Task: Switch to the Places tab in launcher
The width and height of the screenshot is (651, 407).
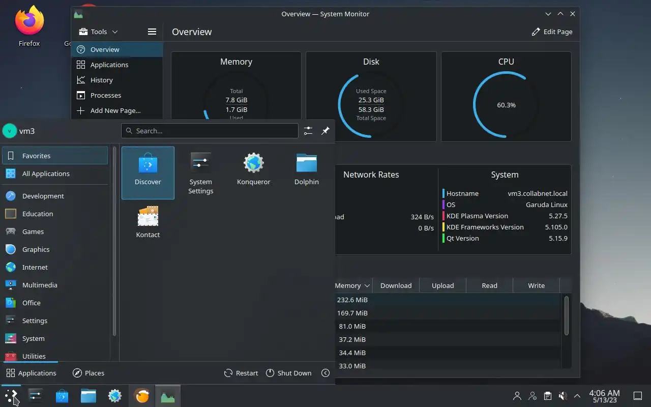Action: [88, 373]
